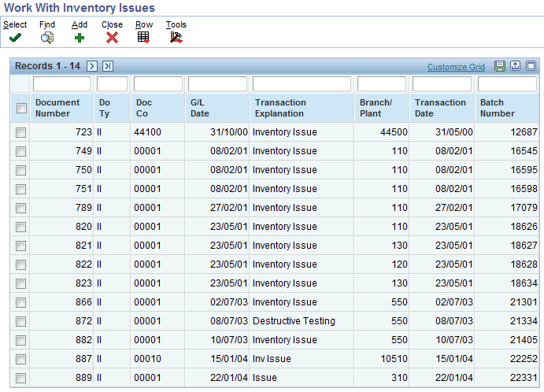The width and height of the screenshot is (544, 392).
Task: Click the Batch Number column header
Action: (x=507, y=108)
